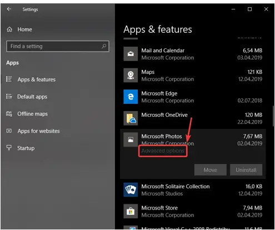Click the 121 KB size value

255,72
